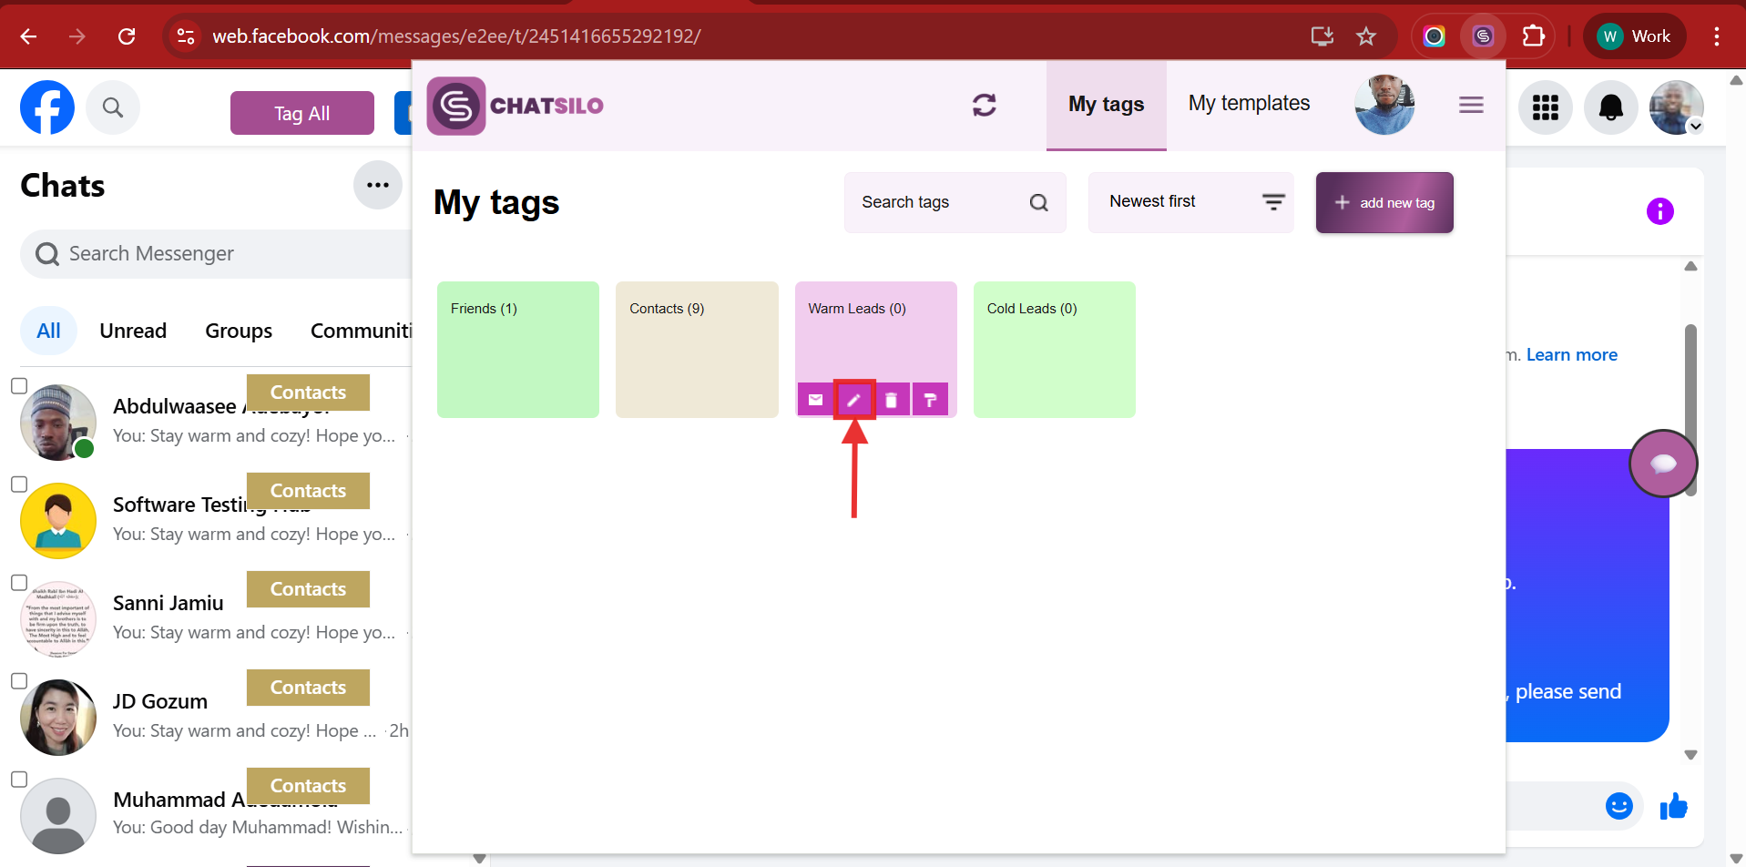Select the Unread chats filter
The height and width of the screenshot is (867, 1746).
tap(133, 331)
